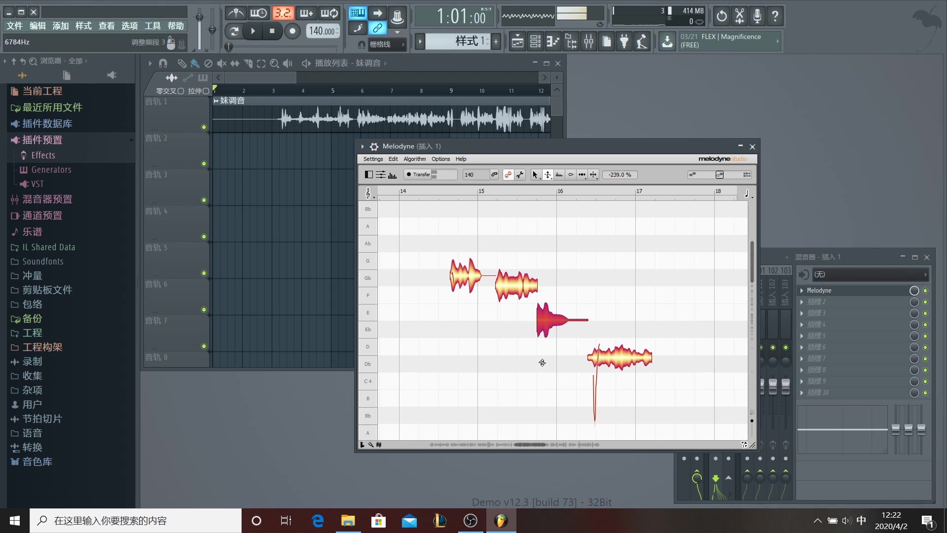Click the Melodyne -239.0 % value field
Viewport: 947px width, 533px height.
(x=619, y=175)
